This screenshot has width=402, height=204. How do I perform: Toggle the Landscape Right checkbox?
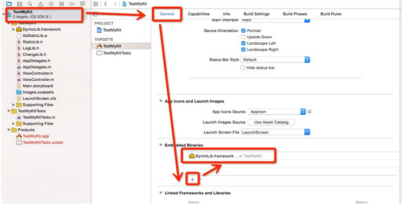point(243,50)
